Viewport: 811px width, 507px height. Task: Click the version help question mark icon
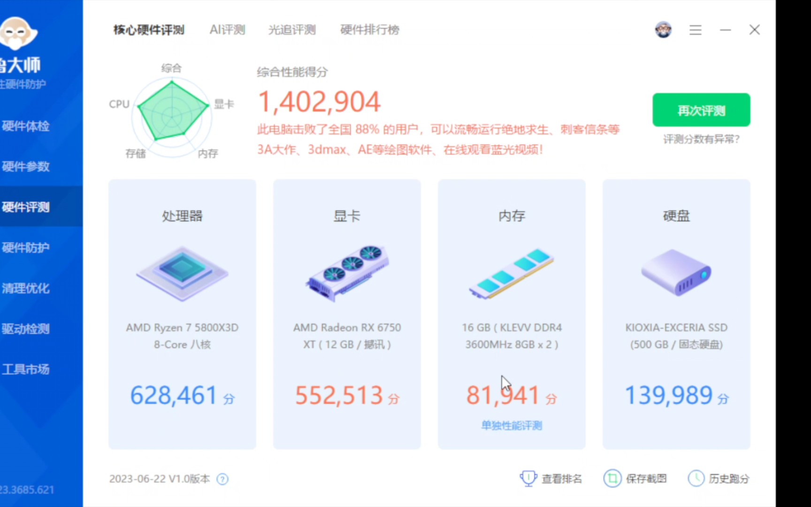[222, 479]
